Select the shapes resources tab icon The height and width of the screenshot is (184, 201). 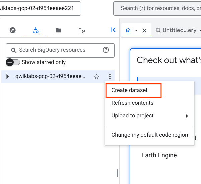36,30
